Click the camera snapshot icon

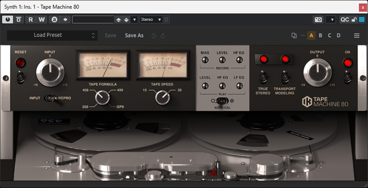pos(318,19)
